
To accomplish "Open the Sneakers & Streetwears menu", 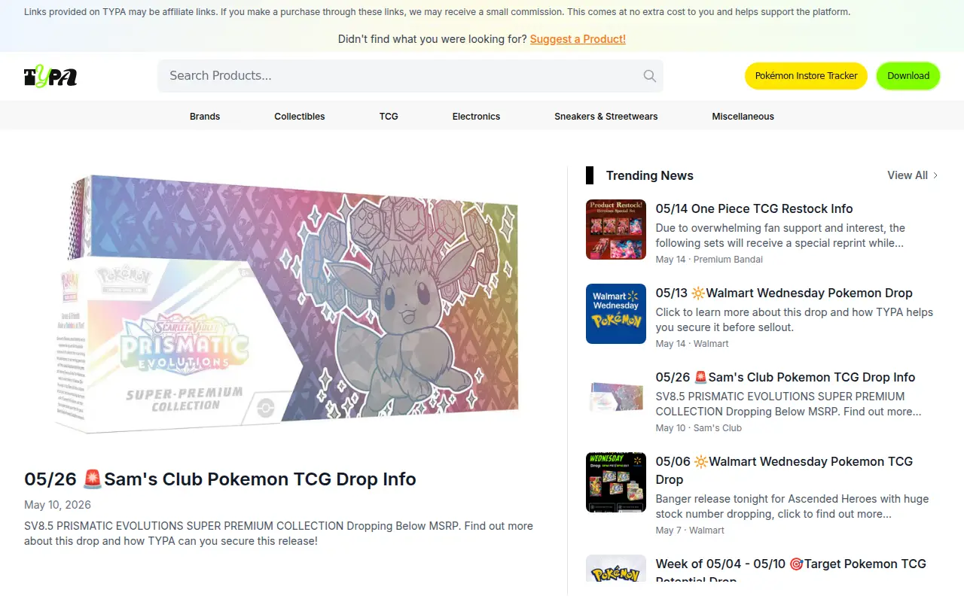I will (x=606, y=117).
